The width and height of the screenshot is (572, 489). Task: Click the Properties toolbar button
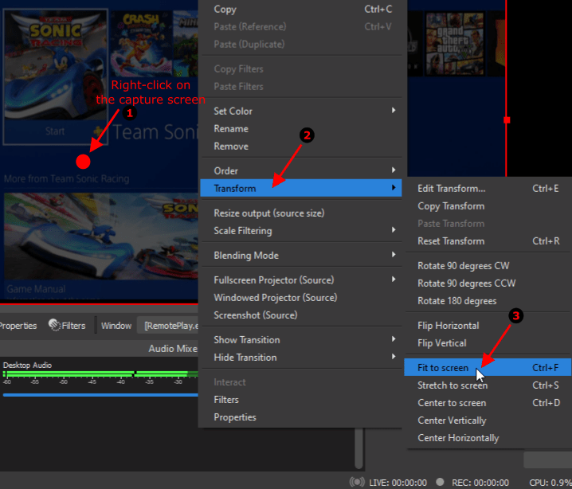[x=18, y=326]
